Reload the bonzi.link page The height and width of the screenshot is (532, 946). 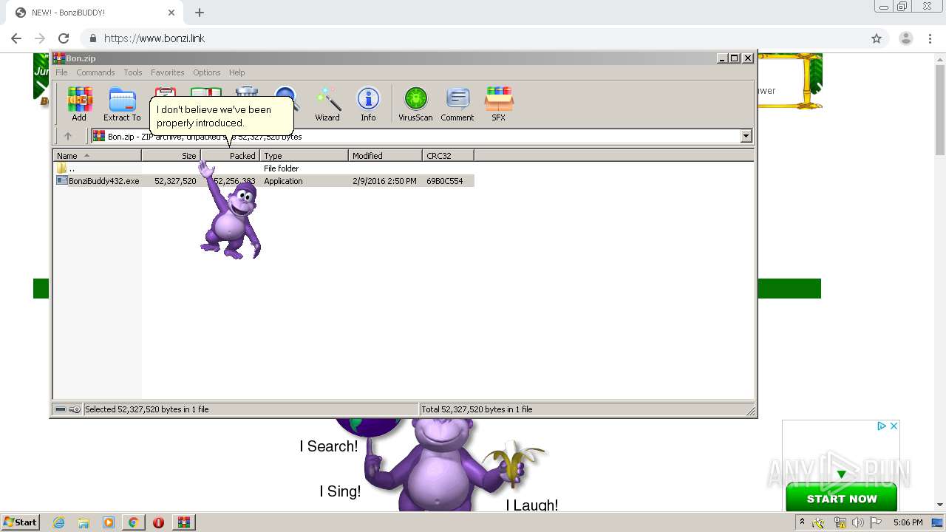tap(64, 38)
